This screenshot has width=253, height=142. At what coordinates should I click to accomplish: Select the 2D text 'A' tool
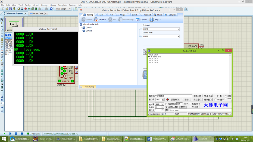2,84
